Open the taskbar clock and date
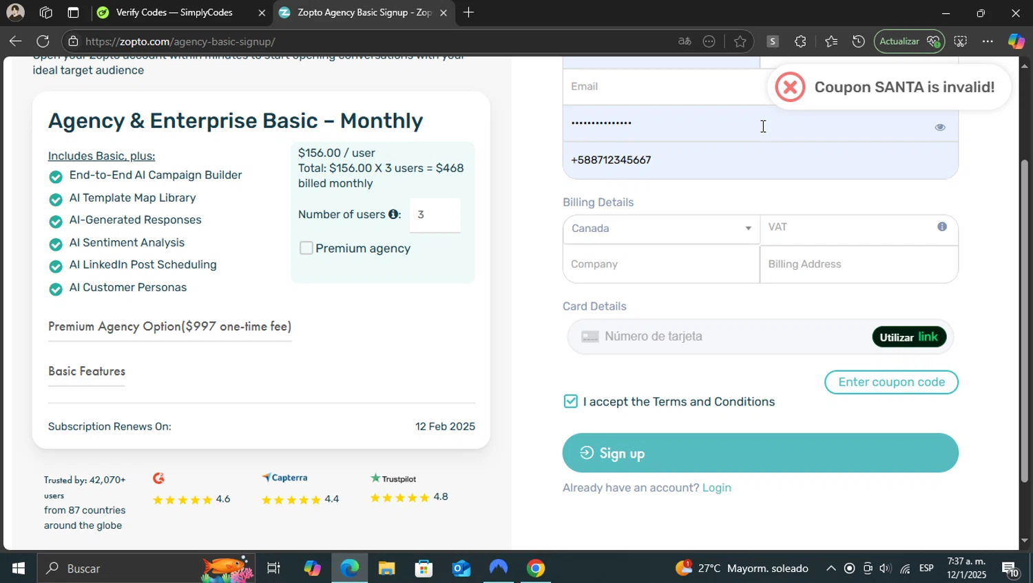The height and width of the screenshot is (583, 1033). (x=966, y=568)
